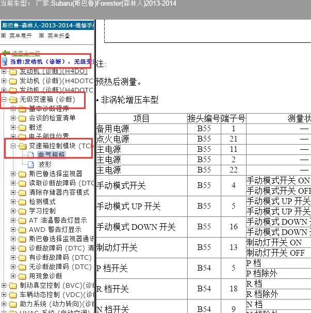Click the 端子号 column header
This screenshot has width=311, height=313.
pyautogui.click(x=234, y=119)
